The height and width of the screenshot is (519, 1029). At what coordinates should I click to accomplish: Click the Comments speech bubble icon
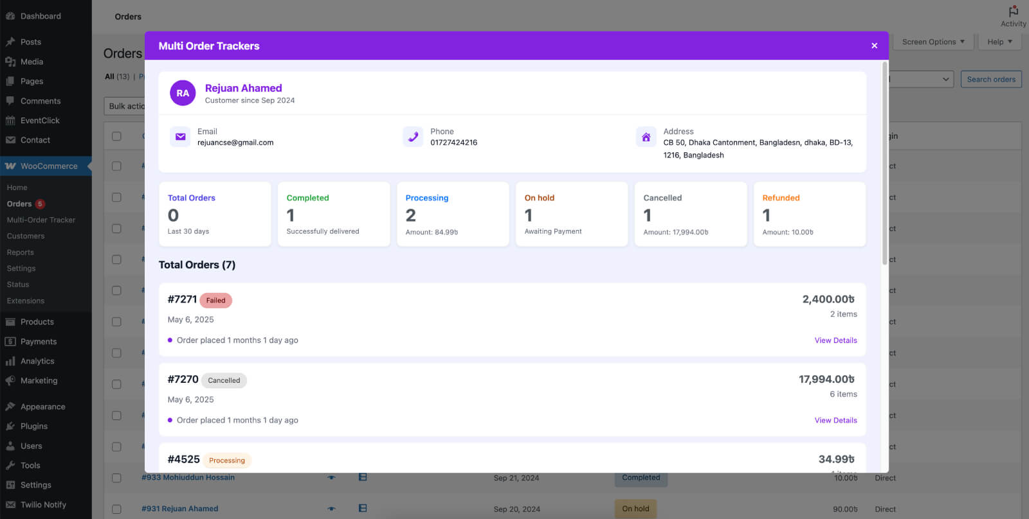coord(10,101)
